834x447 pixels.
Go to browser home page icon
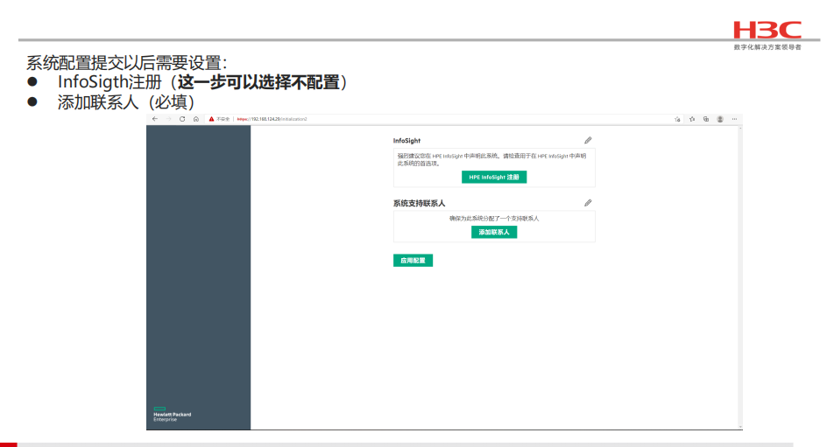[195, 119]
